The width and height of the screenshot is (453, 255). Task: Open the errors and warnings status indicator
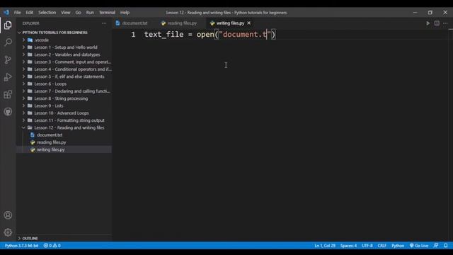(x=52, y=246)
